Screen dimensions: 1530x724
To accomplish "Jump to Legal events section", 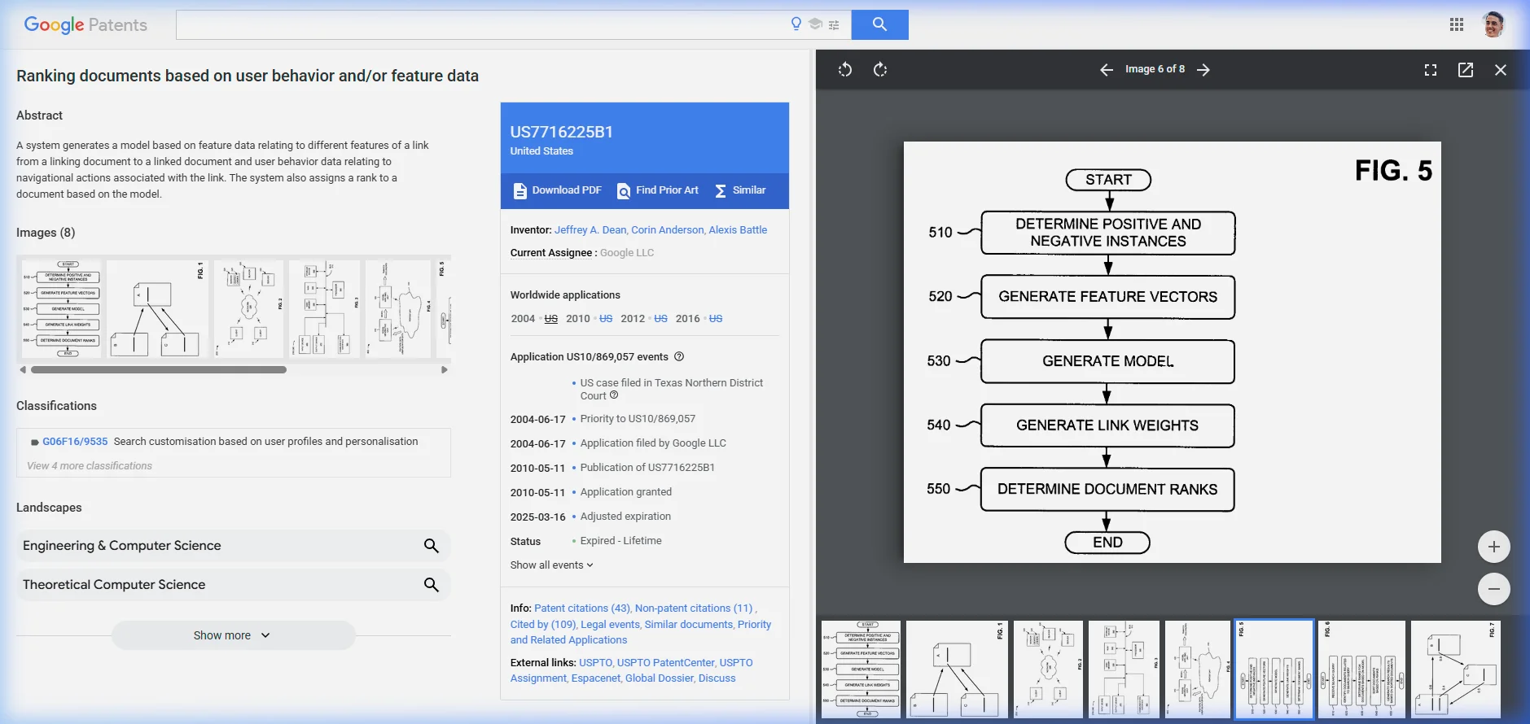I will tap(610, 625).
